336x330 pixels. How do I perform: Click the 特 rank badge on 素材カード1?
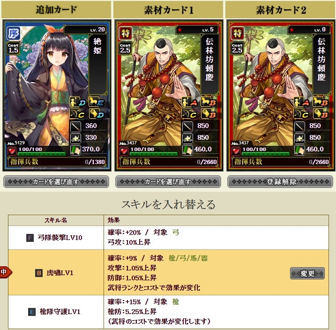(x=126, y=33)
